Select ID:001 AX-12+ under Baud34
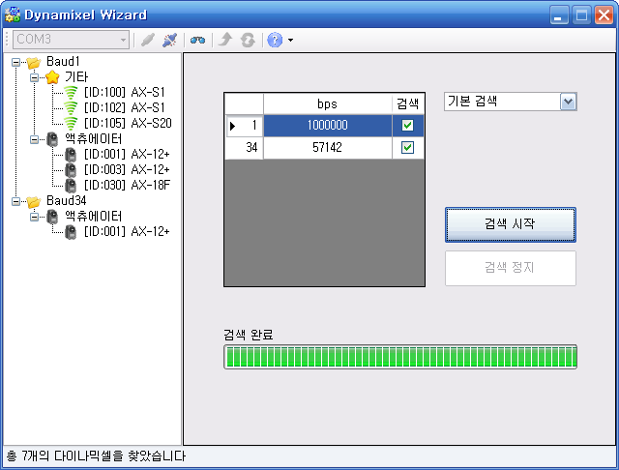 pos(124,231)
